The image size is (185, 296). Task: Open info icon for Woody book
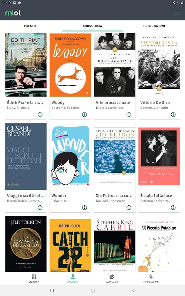point(84,114)
